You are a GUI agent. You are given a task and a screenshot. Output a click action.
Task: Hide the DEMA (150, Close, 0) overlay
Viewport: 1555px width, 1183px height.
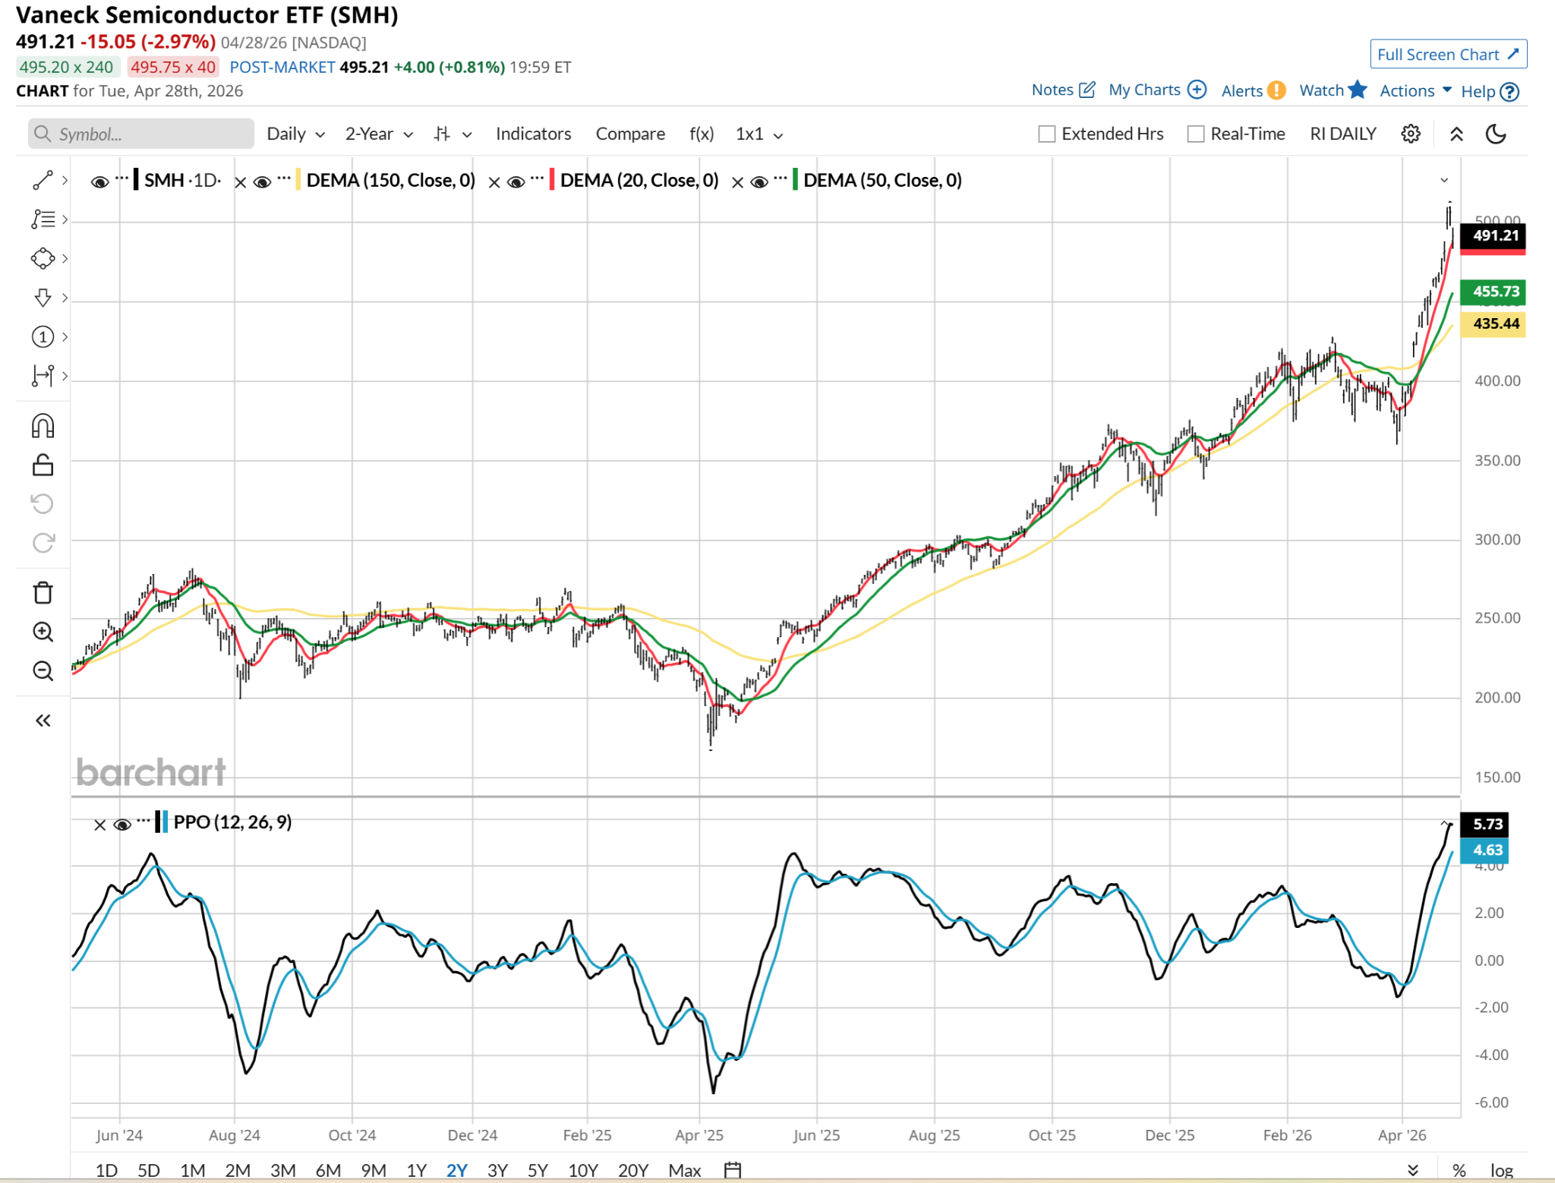point(262,181)
